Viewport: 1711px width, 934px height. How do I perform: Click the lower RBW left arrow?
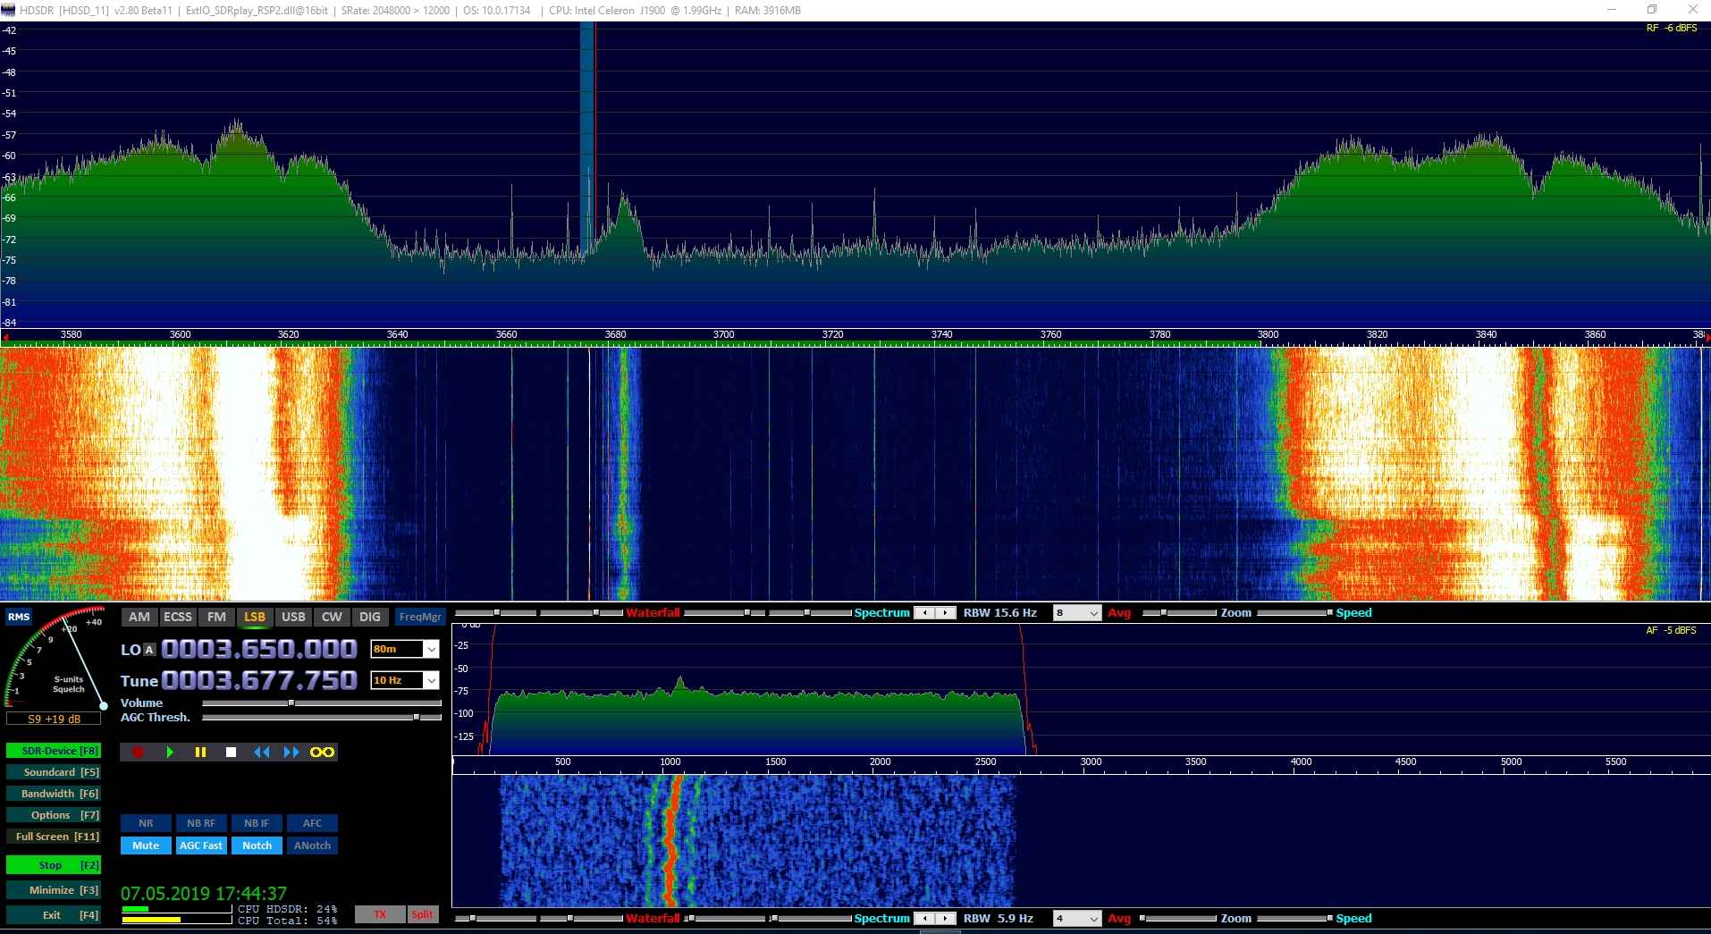[925, 919]
